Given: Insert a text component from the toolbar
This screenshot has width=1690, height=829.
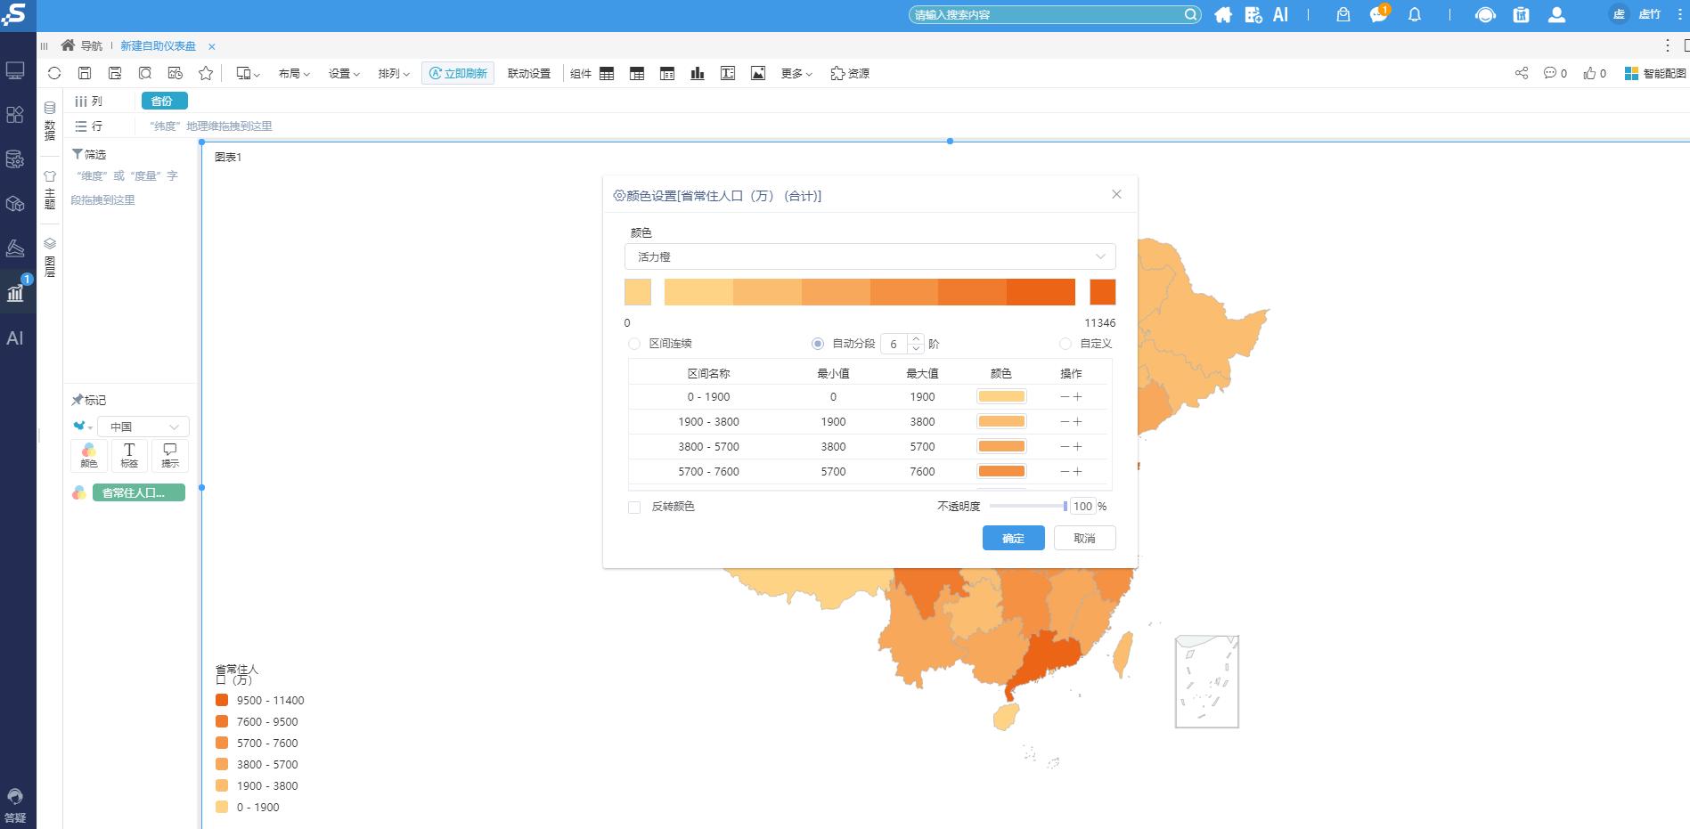Looking at the screenshot, I should (727, 73).
